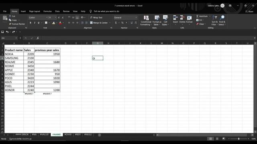The height and width of the screenshot is (144, 257).
Task: Click the AutoSum sigma icon
Action: 197,16
